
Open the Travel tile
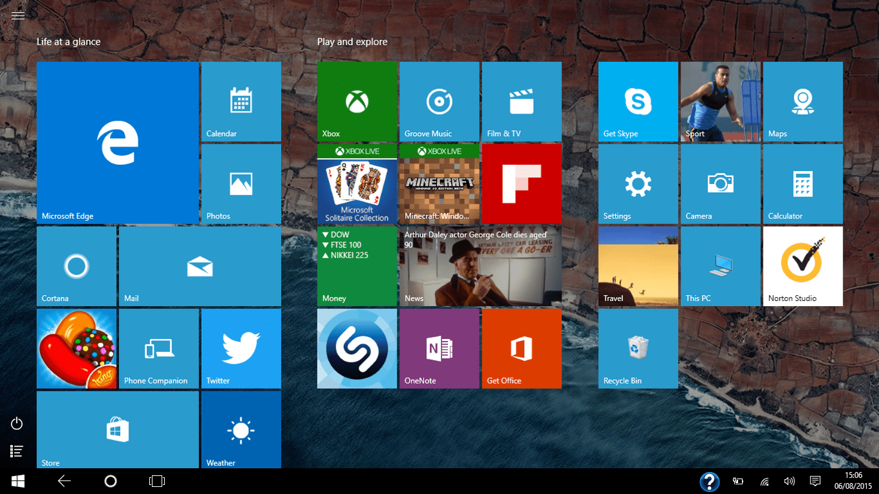pyautogui.click(x=638, y=266)
